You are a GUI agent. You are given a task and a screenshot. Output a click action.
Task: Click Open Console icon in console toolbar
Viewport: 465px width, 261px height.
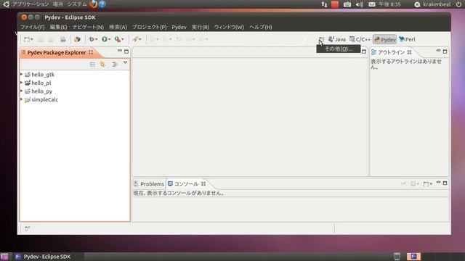click(x=426, y=184)
